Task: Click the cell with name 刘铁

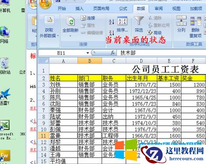Action: (63, 85)
